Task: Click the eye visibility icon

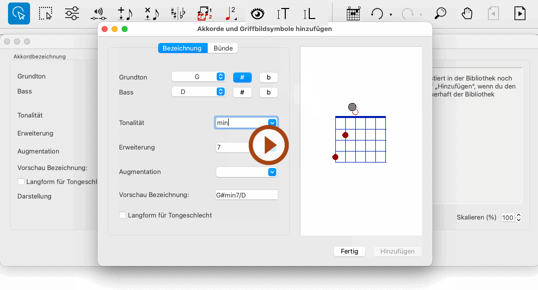Action: pos(257,13)
